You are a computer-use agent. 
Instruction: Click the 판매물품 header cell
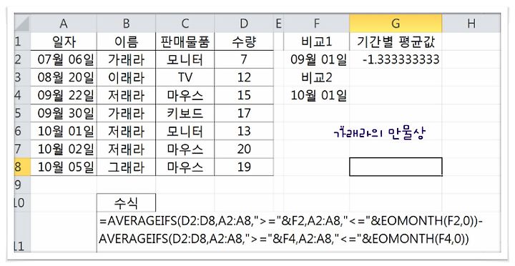pos(185,41)
